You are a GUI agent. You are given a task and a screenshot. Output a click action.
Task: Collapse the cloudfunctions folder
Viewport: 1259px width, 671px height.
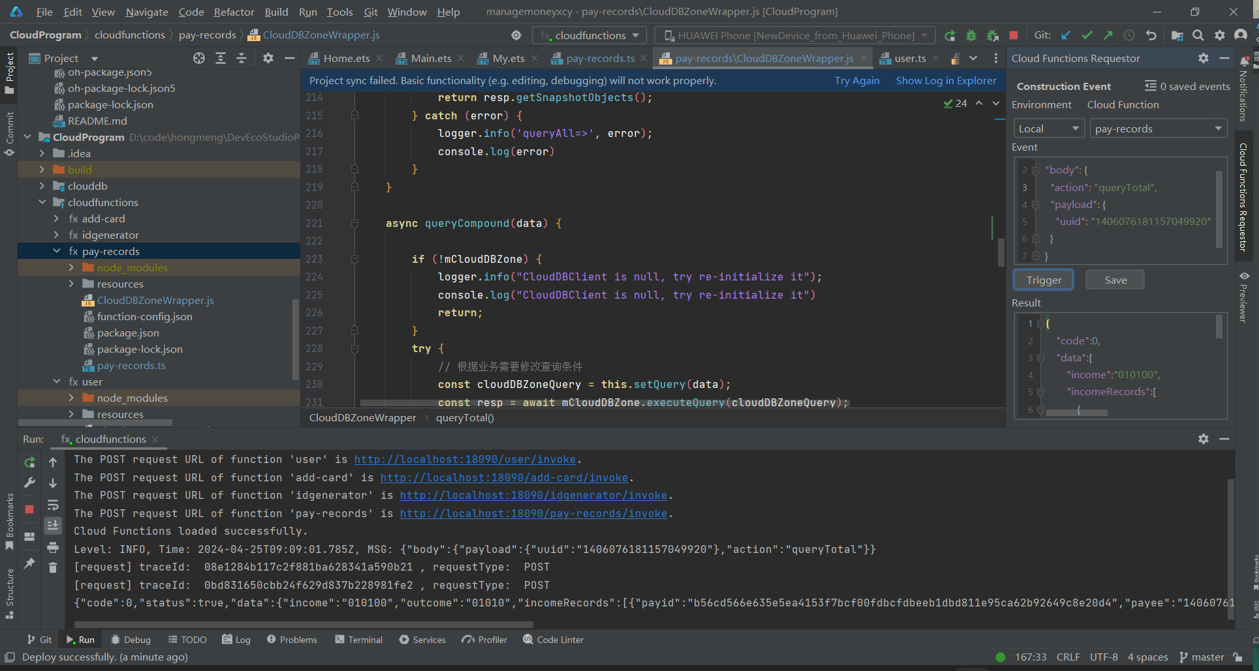click(x=42, y=202)
